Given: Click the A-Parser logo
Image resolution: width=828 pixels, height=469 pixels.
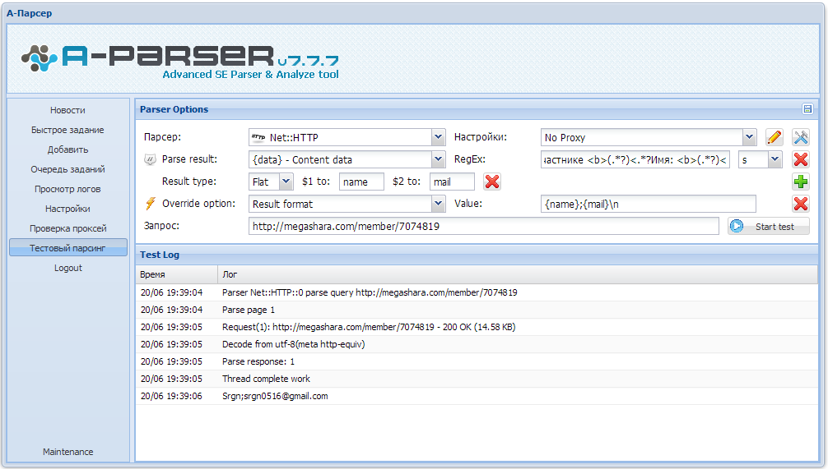Looking at the screenshot, I should (x=180, y=60).
